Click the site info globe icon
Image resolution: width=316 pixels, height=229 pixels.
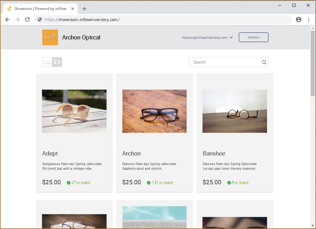point(40,19)
